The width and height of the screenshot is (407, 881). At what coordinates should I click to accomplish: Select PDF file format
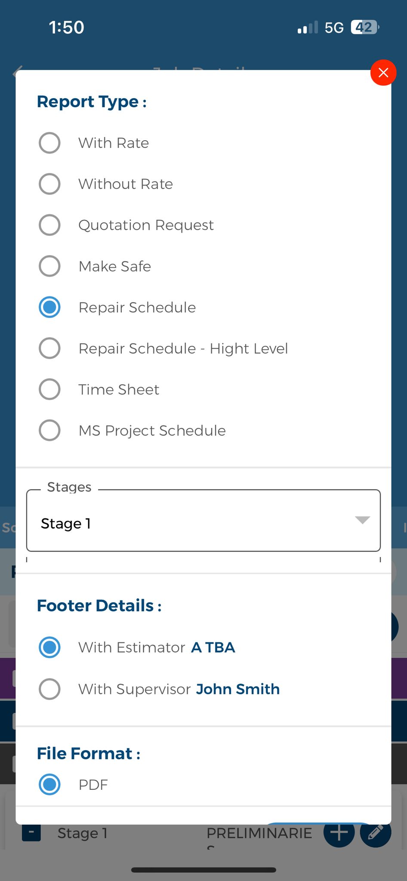(50, 784)
